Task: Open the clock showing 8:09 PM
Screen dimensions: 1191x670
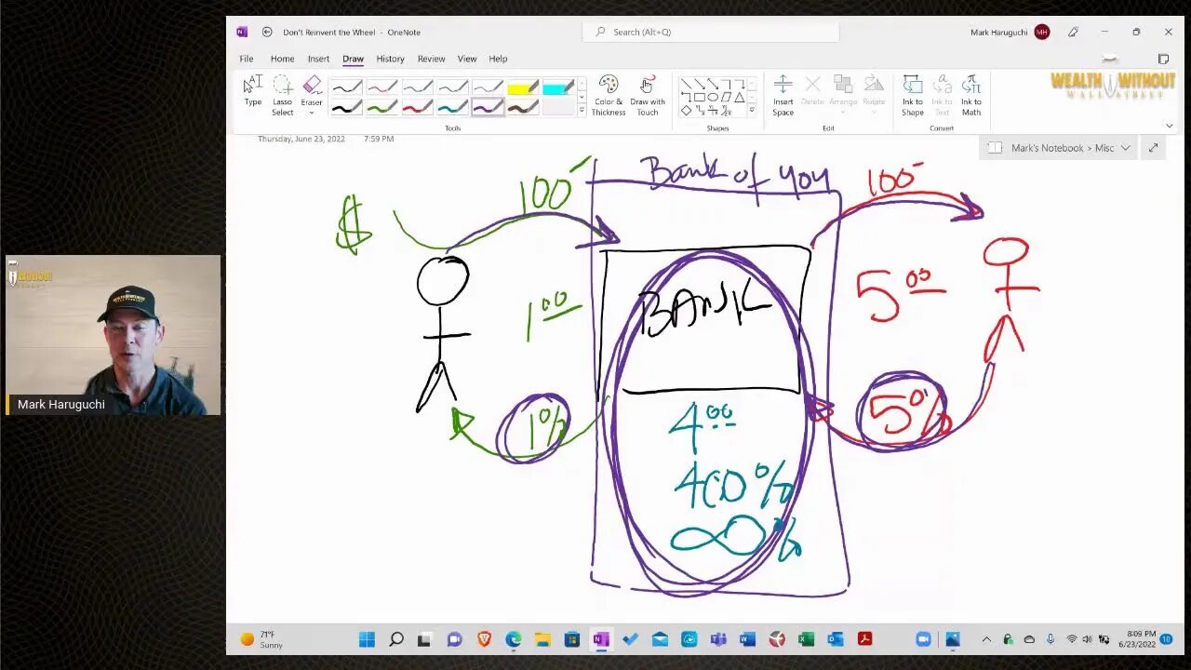Action: [1137, 639]
